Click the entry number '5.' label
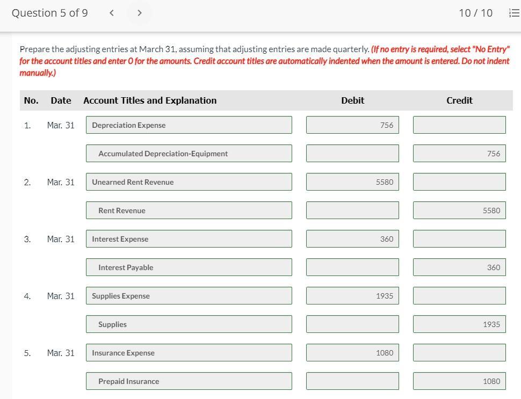521x399 pixels. click(x=27, y=353)
